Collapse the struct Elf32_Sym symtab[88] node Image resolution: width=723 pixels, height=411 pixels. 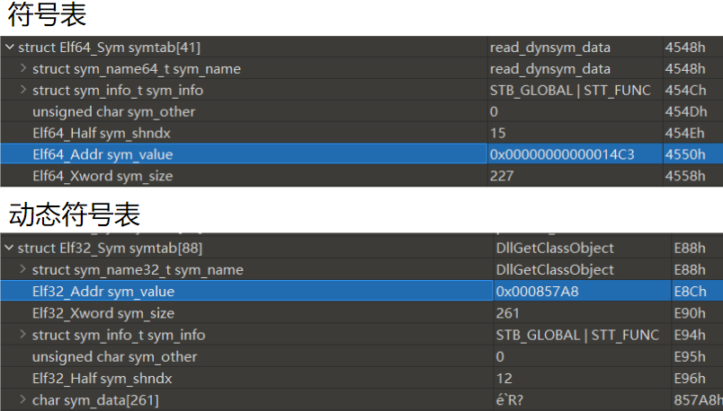tap(9, 249)
